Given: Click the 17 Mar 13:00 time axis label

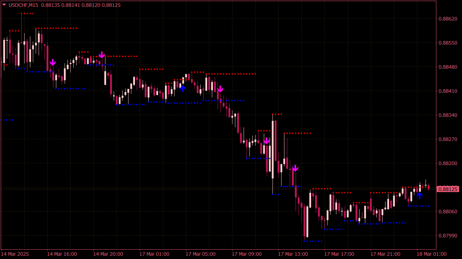Looking at the screenshot, I should coord(293,254).
